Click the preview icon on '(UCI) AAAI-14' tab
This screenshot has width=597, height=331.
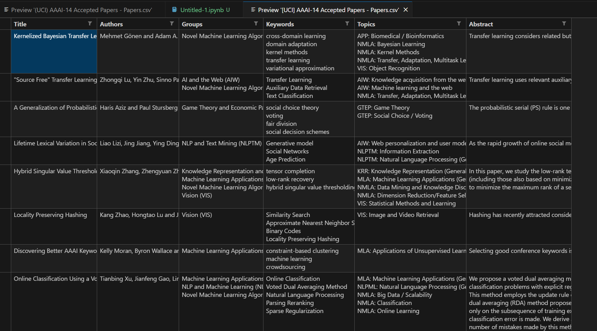click(x=6, y=10)
